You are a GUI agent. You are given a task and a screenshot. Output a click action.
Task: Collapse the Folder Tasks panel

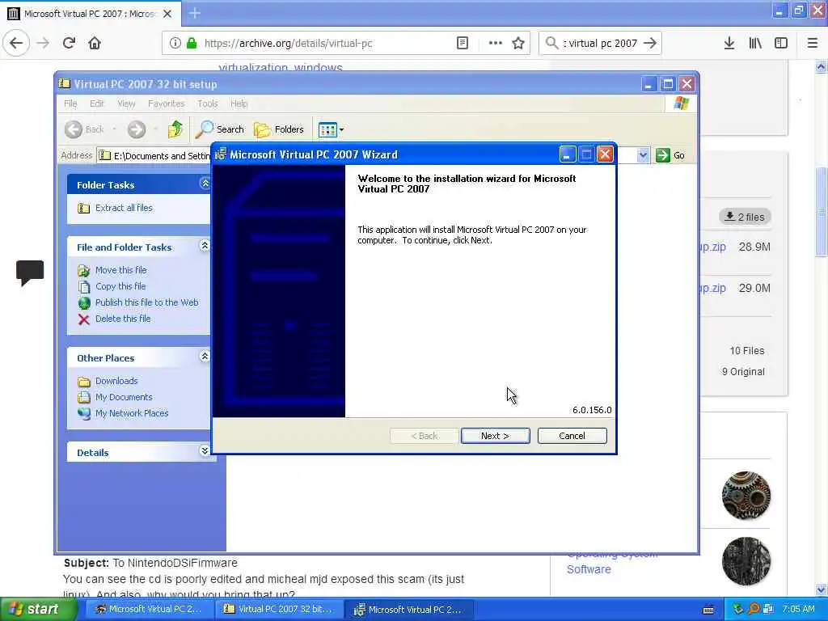tap(205, 184)
